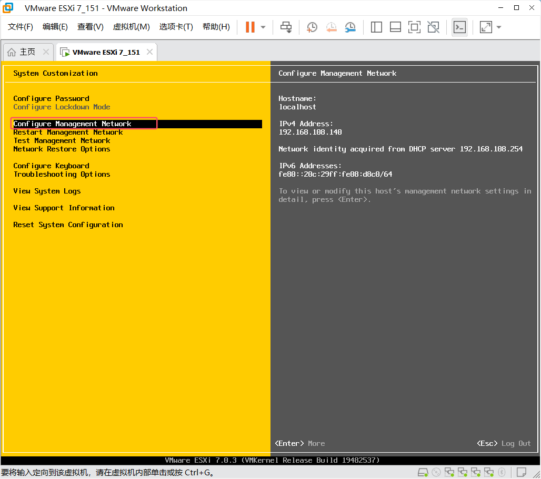Click Configure Lockdown Mode entry

(62, 107)
